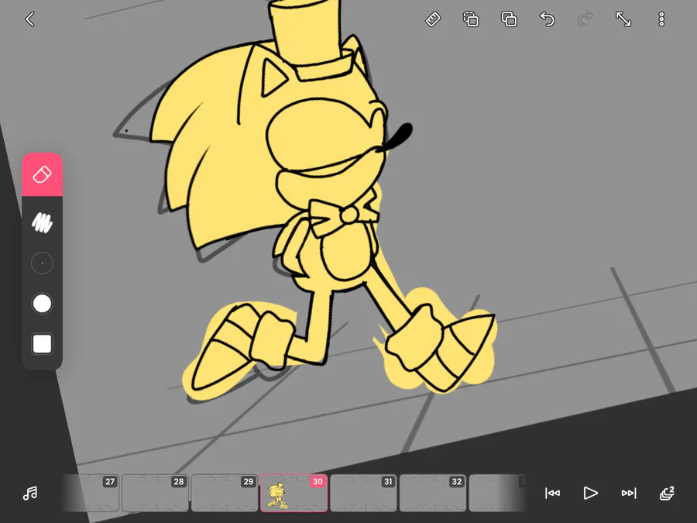This screenshot has width=697, height=523.
Task: Open the three-dot more options menu
Action: (x=661, y=19)
